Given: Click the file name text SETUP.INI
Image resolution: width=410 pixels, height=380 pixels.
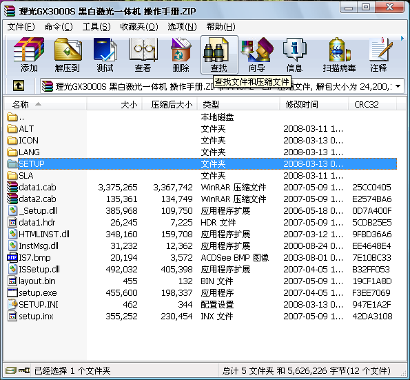Looking at the screenshot, I should (x=39, y=305).
